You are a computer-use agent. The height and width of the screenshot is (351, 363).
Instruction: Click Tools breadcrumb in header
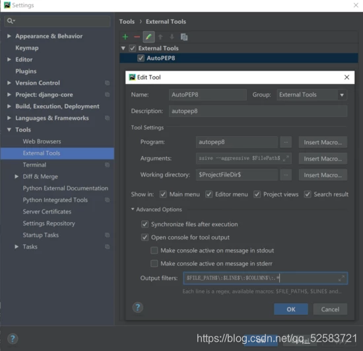click(127, 22)
